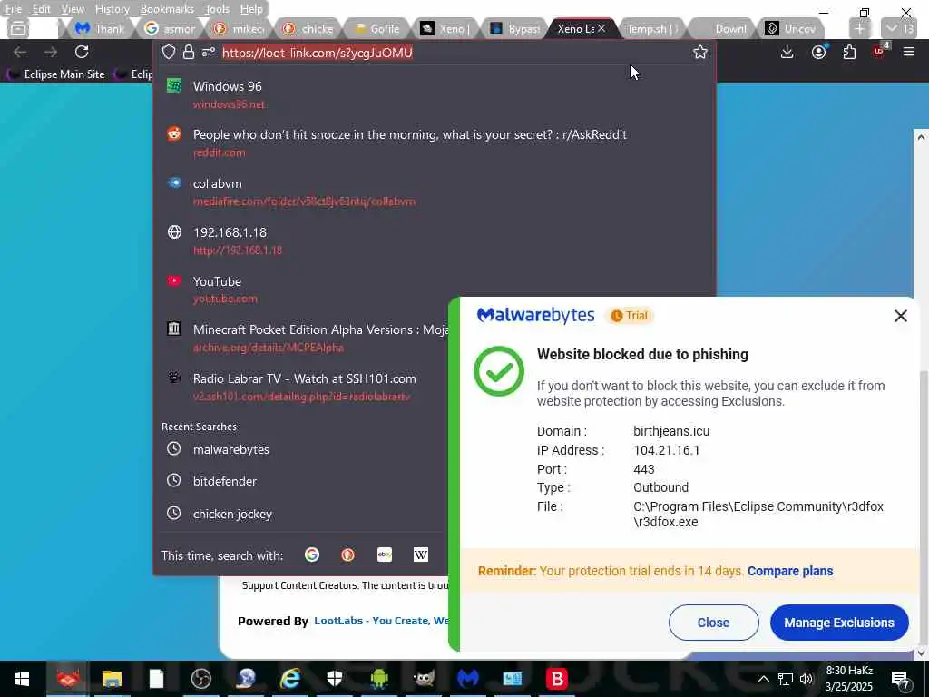
Task: Open the Tools menu
Action: pos(216,9)
